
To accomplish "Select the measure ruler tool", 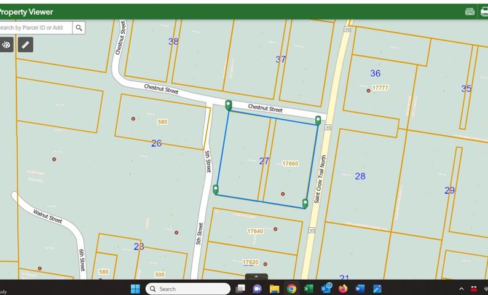I will tap(25, 45).
